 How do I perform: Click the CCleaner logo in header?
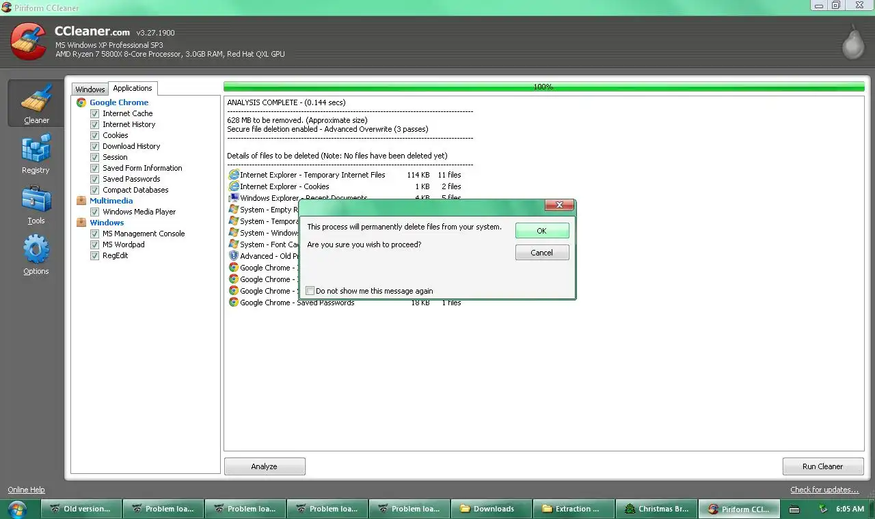[29, 41]
